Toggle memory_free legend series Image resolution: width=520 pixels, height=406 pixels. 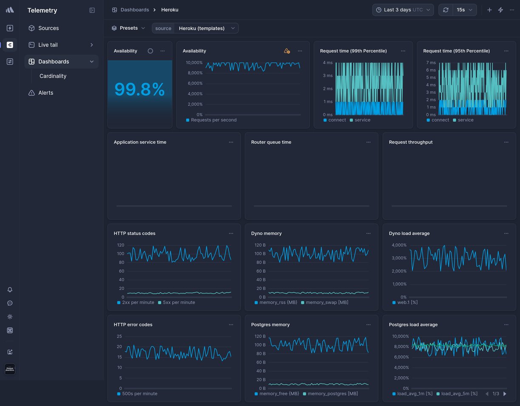tap(277, 394)
